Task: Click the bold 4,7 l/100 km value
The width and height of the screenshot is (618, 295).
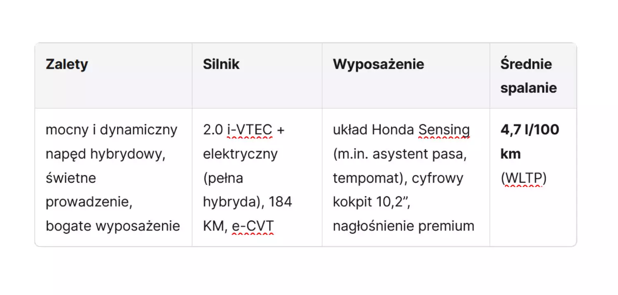Action: (529, 142)
